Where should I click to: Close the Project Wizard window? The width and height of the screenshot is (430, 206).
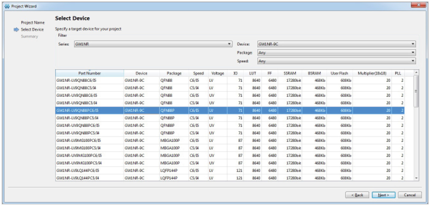click(419, 5)
